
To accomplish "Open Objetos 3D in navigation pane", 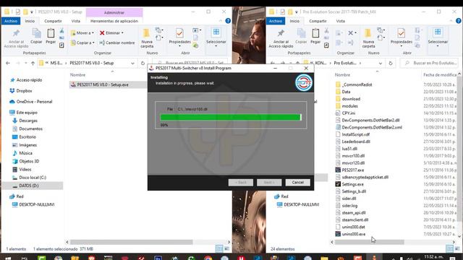I will point(29,161).
